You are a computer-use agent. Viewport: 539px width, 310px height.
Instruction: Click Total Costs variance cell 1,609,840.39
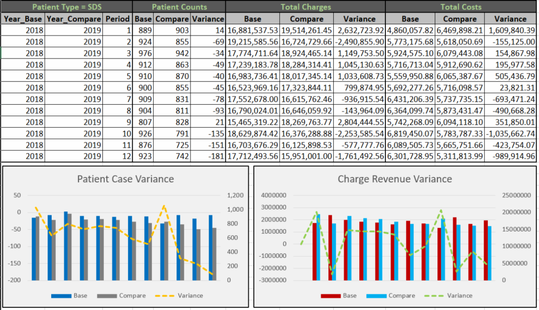(x=511, y=31)
